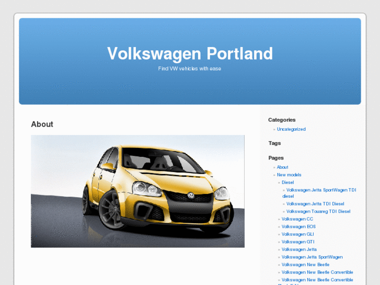Open the Volkswagen CC link

pos(297,219)
